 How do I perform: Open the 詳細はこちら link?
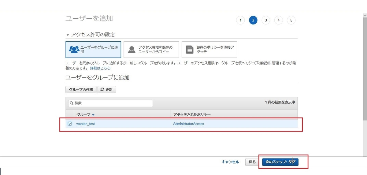click(x=100, y=68)
